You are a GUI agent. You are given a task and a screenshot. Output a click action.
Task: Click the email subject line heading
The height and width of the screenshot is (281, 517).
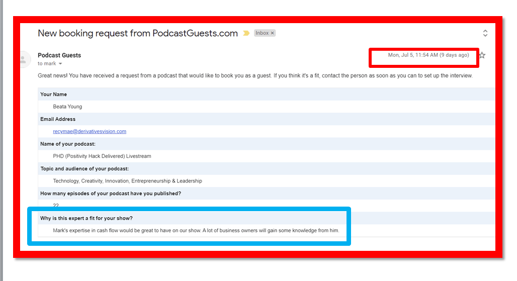click(x=137, y=34)
